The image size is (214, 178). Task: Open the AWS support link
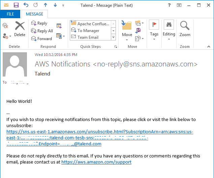pyautogui.click(x=96, y=162)
